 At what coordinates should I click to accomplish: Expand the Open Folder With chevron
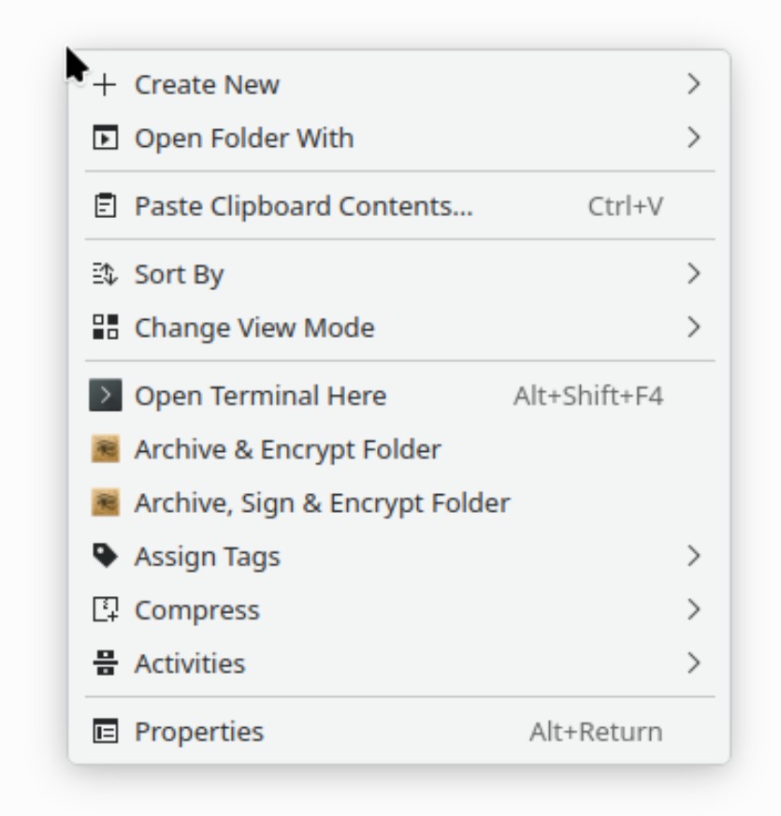[x=693, y=138]
